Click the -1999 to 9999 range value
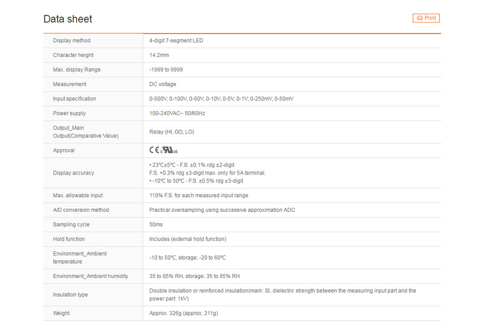 166,70
